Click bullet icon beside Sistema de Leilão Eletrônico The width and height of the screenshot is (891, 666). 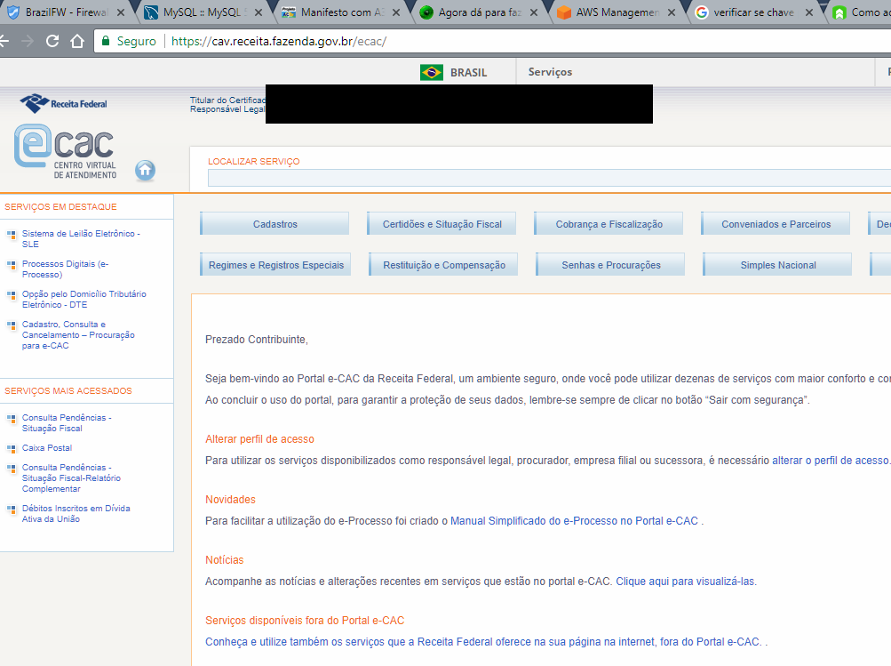click(x=11, y=235)
